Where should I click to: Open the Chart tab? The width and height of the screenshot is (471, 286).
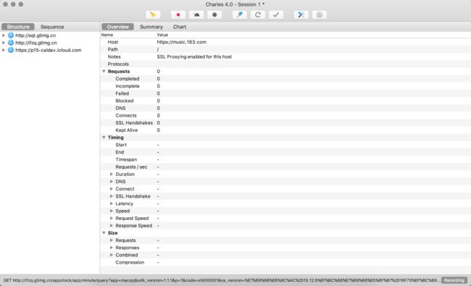[180, 27]
